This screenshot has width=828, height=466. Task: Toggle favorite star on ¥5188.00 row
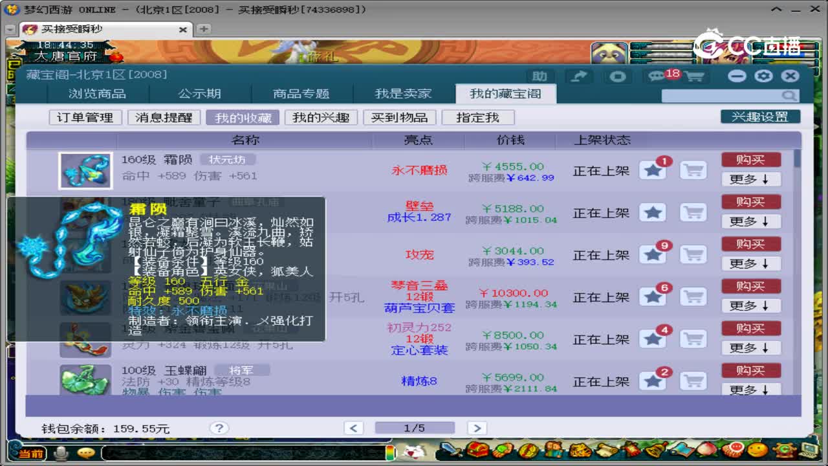pyautogui.click(x=653, y=213)
